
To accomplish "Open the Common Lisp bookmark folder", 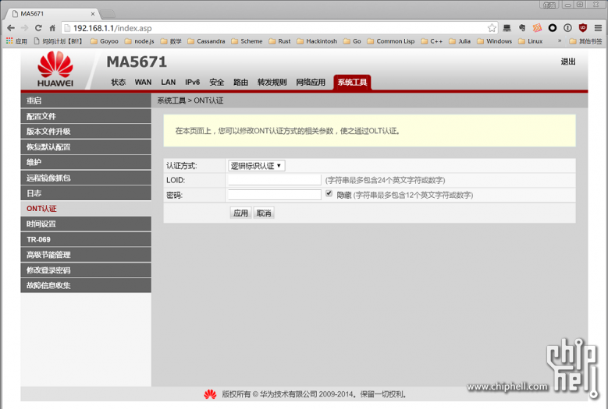I will tap(390, 41).
